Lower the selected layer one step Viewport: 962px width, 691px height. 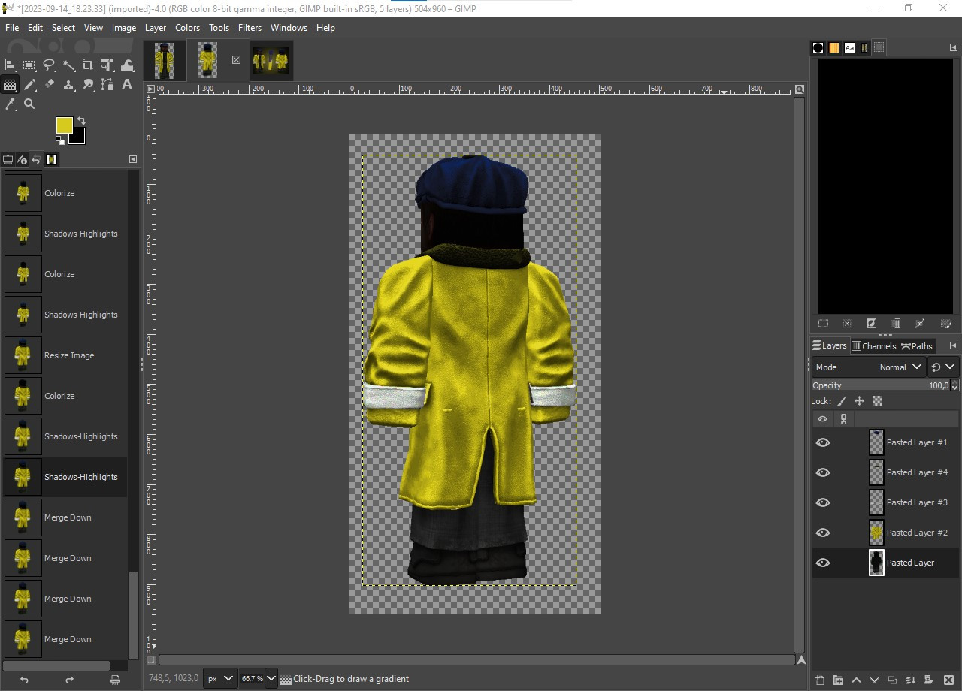[x=874, y=680]
